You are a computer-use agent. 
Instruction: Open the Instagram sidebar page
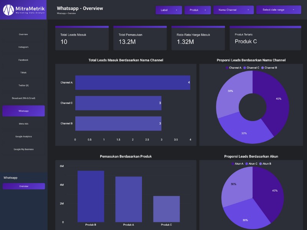pos(23,47)
